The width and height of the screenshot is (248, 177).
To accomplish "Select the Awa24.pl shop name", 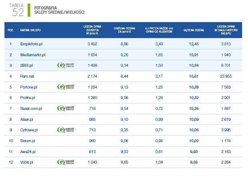I will pyautogui.click(x=28, y=152).
